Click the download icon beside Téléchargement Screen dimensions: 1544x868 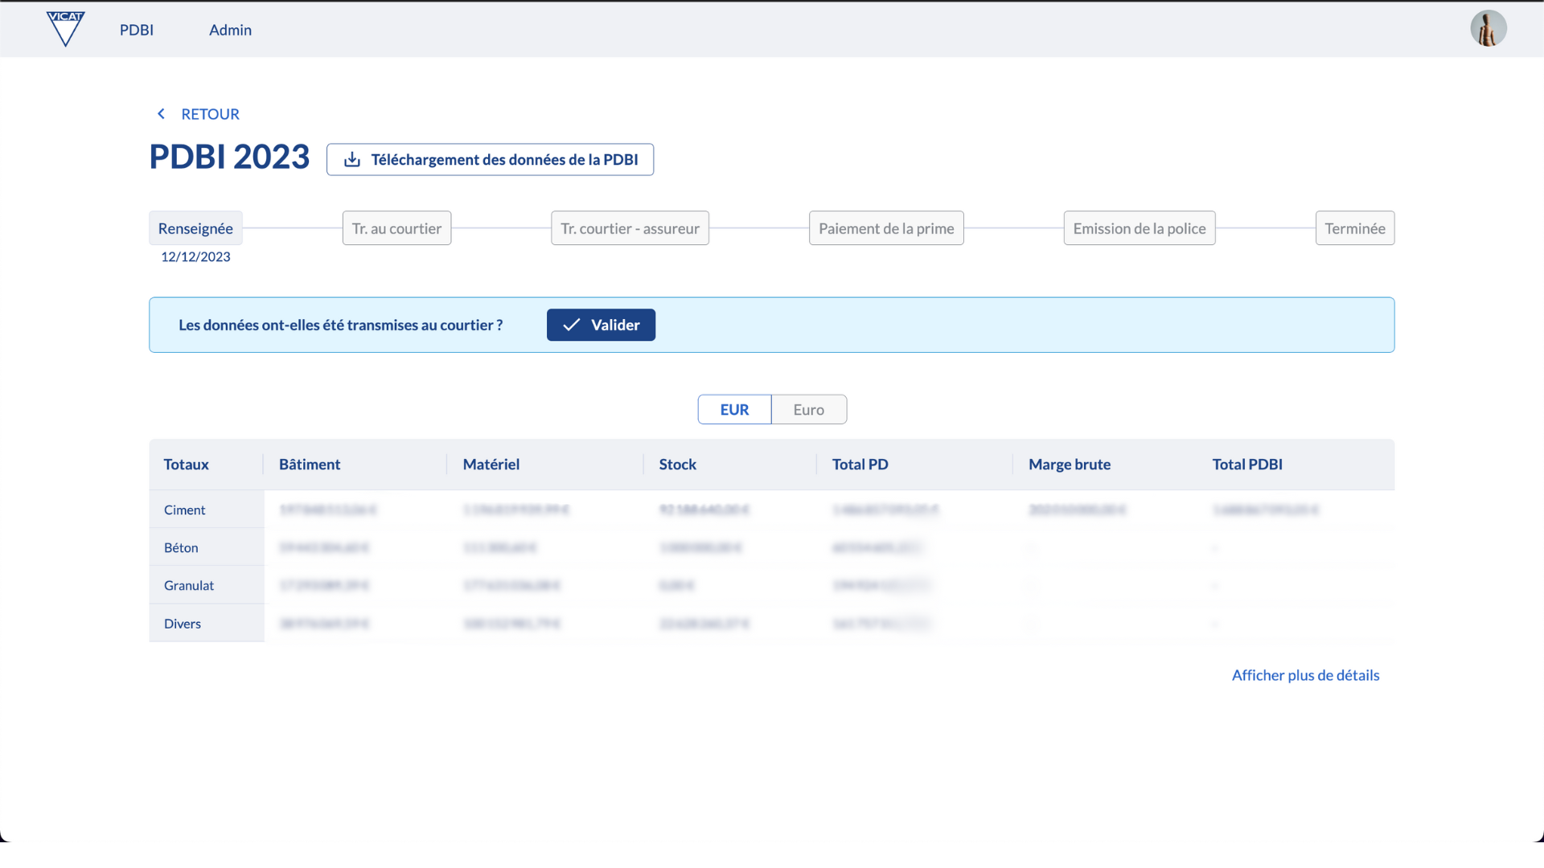pos(352,160)
